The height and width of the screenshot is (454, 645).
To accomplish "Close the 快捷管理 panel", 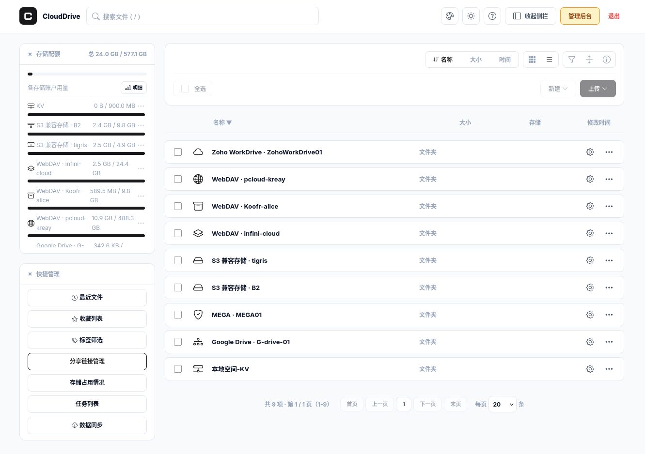I will tap(30, 274).
